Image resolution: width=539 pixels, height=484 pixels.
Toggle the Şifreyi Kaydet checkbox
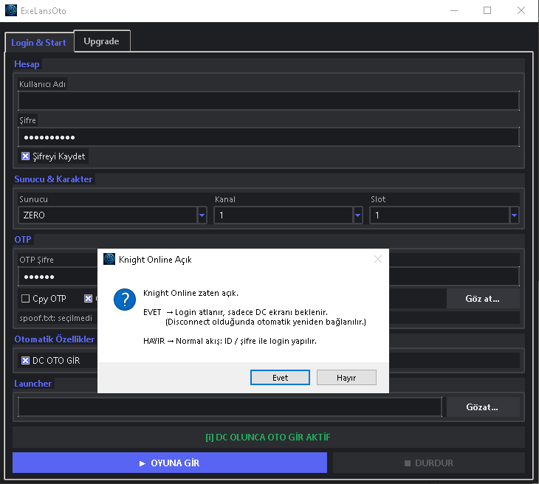(25, 156)
